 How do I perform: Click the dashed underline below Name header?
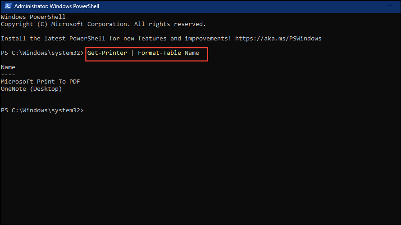8,75
